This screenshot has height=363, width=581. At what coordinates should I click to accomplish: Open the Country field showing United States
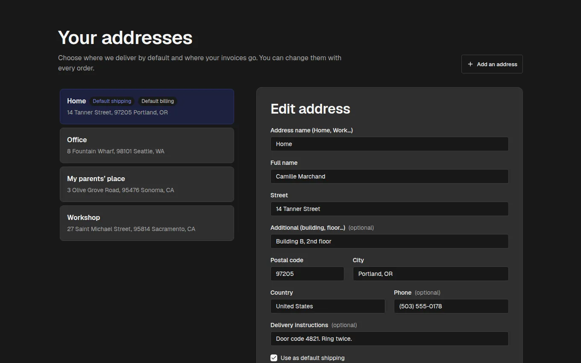tap(328, 306)
